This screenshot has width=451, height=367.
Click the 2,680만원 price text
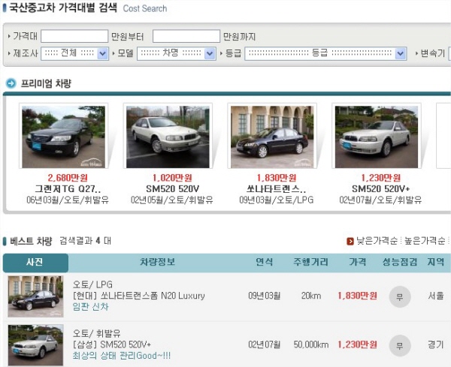[x=68, y=178]
